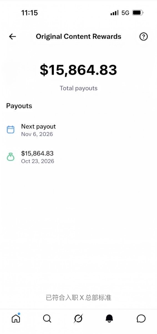The height and width of the screenshot is (334, 157).
Task: Click the green money bag icon
Action: [x=11, y=157]
